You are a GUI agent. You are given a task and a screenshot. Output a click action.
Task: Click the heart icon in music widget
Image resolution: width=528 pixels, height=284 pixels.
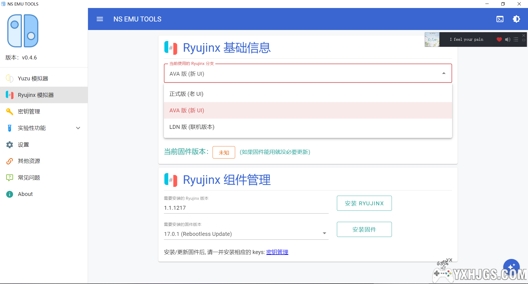click(499, 39)
